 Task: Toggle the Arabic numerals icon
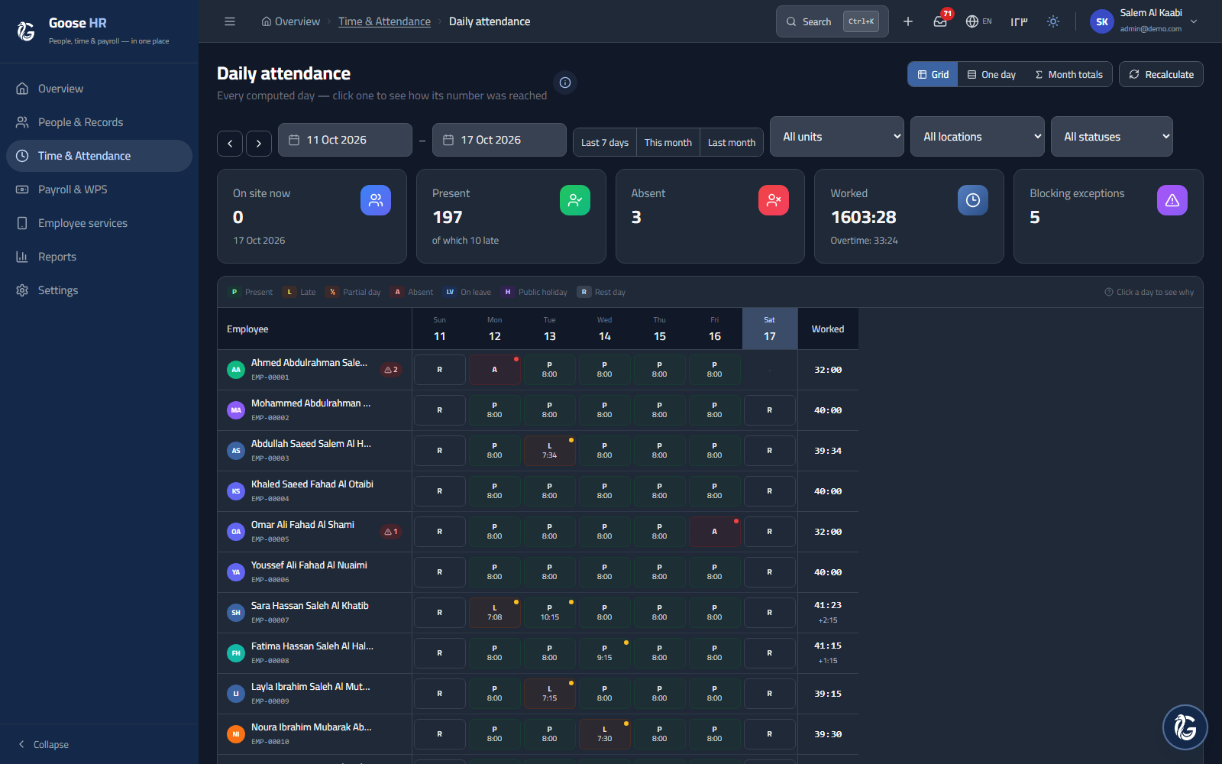pos(1019,21)
